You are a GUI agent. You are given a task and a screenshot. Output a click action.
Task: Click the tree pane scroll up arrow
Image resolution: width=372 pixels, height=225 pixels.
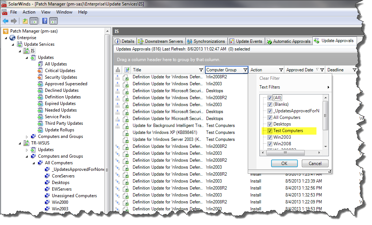(x=107, y=31)
